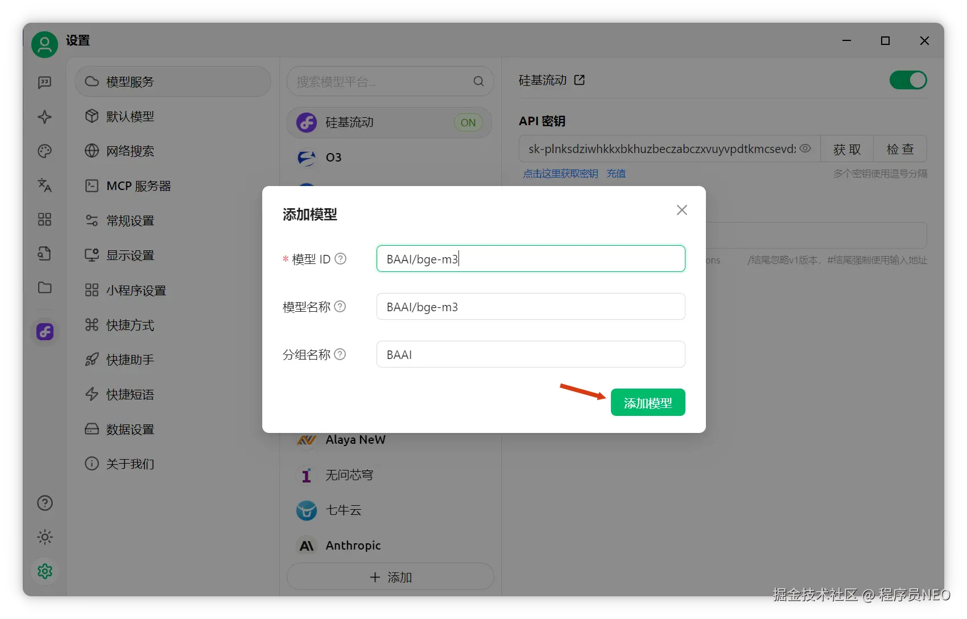Toggle the 硅基流动 provider enable switch
The image size is (967, 619).
pos(908,80)
